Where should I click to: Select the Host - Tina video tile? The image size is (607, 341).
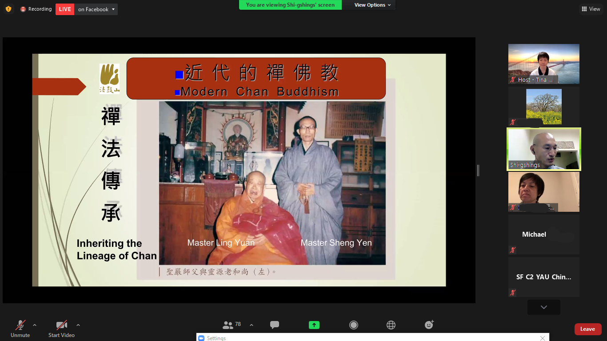tap(544, 64)
